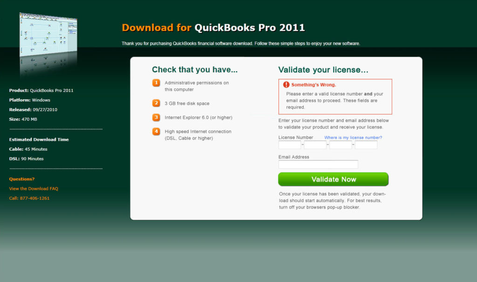The height and width of the screenshot is (282, 477).
Task: Click the 'Cable: 45 Minutes' line
Action: click(28, 149)
